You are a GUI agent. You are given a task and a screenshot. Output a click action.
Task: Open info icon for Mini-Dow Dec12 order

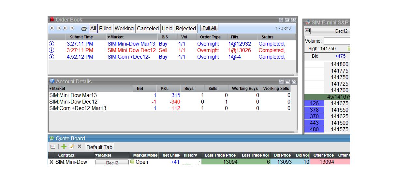click(51, 50)
